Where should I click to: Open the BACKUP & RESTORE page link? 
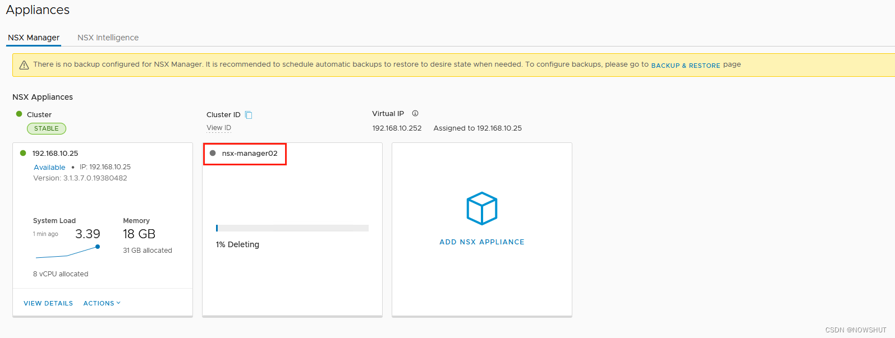(686, 66)
